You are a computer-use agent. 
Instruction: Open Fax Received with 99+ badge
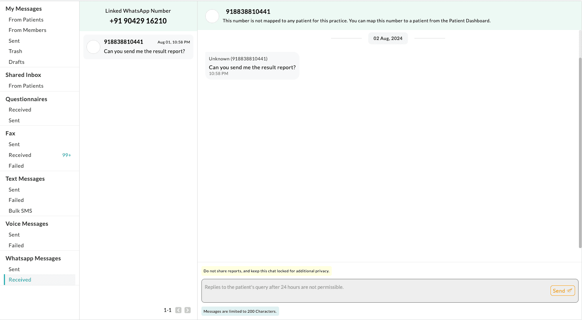[x=20, y=155]
